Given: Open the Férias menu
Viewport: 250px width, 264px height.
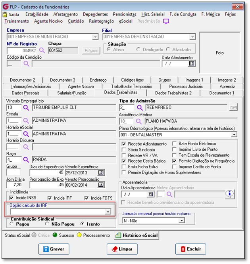Looking at the screenshot, I should (x=230, y=14).
